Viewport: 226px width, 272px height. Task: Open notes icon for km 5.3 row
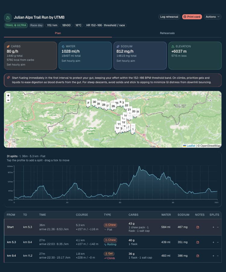[x=198, y=242]
